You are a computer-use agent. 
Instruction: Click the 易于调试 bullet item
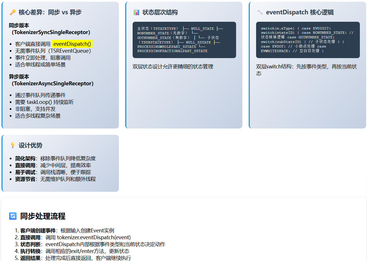pyautogui.click(x=53, y=172)
